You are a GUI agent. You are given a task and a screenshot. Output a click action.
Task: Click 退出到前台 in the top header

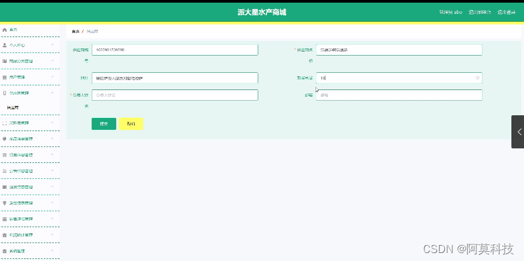click(x=480, y=13)
